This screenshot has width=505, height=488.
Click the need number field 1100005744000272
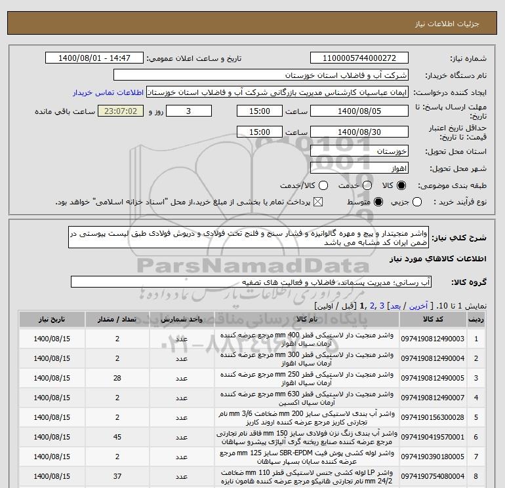359,58
